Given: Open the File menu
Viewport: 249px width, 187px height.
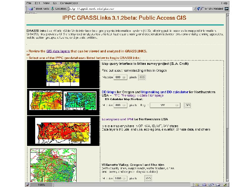Looking at the screenshot, I should pyautogui.click(x=29, y=3).
